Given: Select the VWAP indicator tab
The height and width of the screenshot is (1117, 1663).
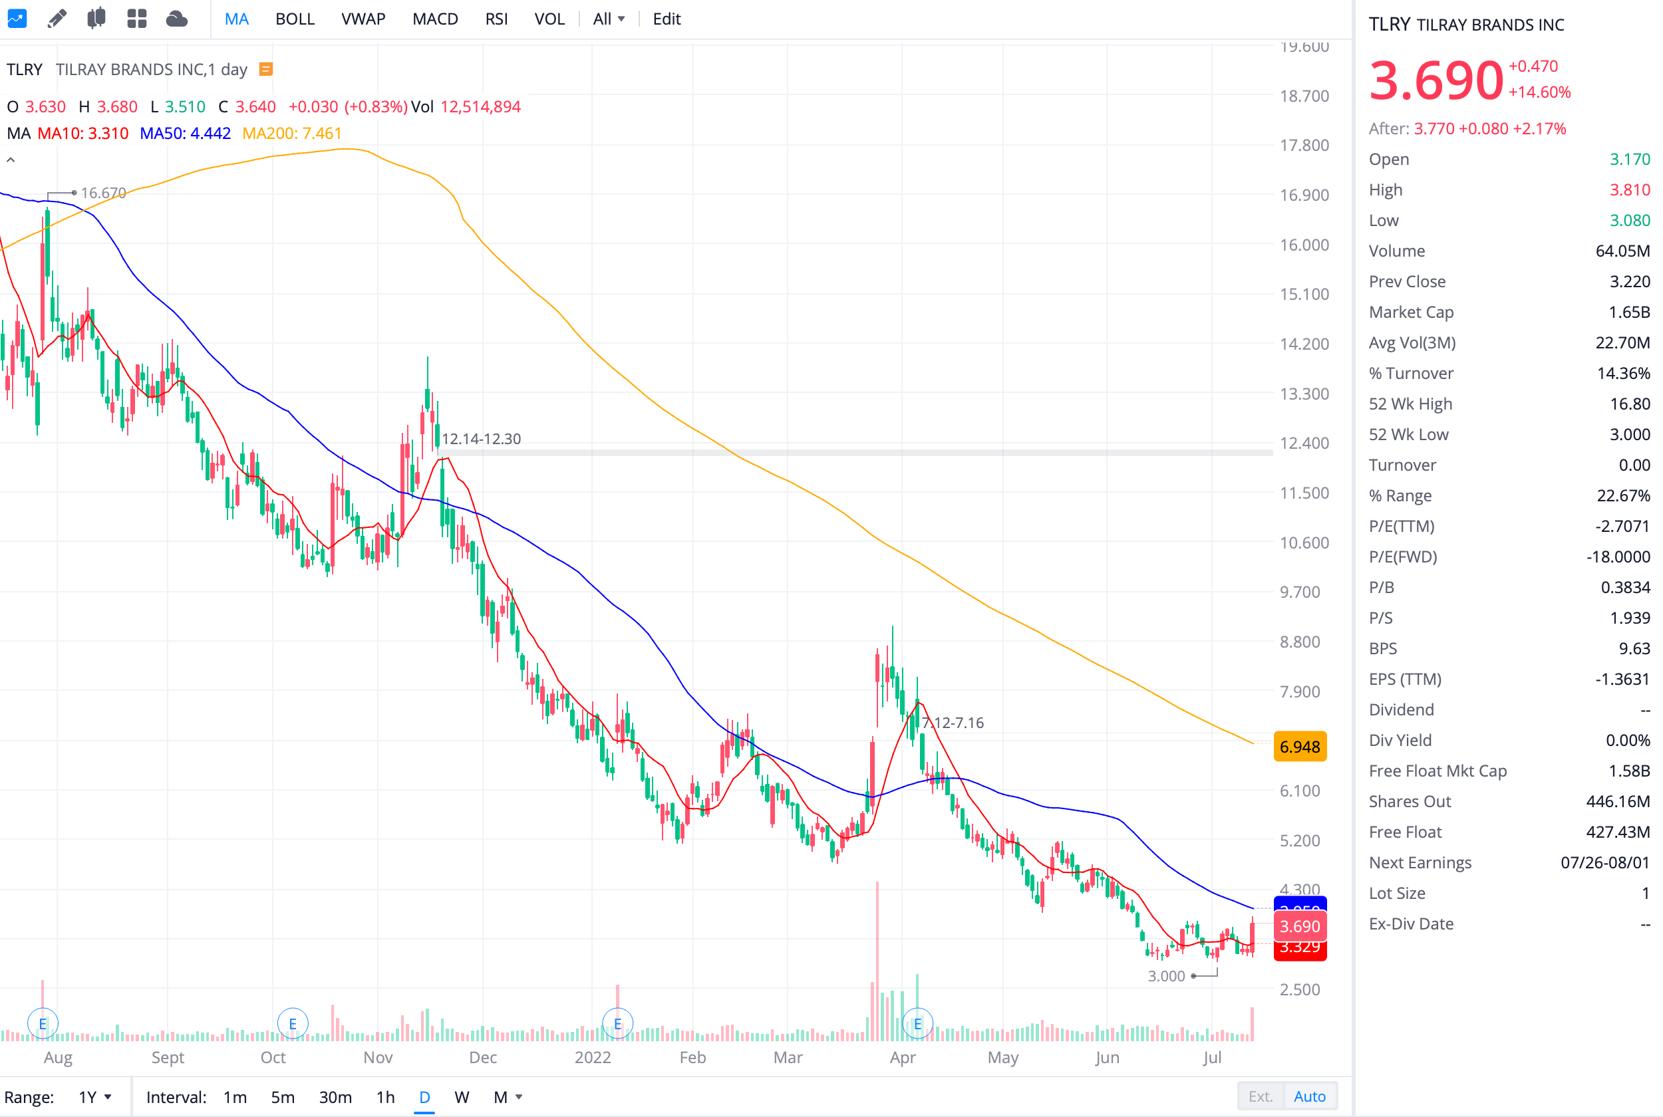Looking at the screenshot, I should point(363,19).
